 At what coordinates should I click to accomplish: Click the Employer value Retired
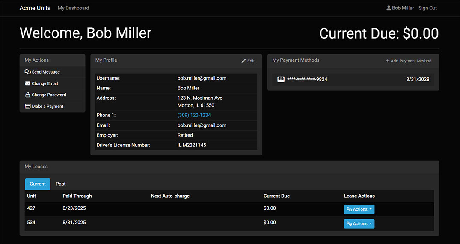(x=185, y=135)
